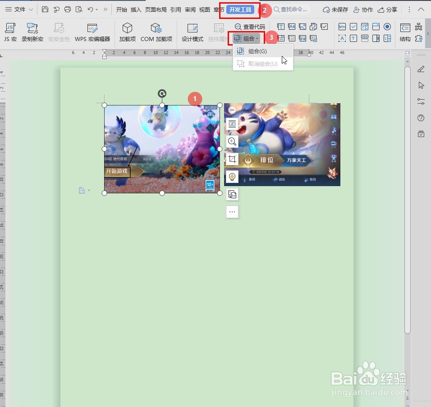The width and height of the screenshot is (431, 407).
Task: Expand ribbon overflow arrow at right edge
Action: tap(428, 33)
